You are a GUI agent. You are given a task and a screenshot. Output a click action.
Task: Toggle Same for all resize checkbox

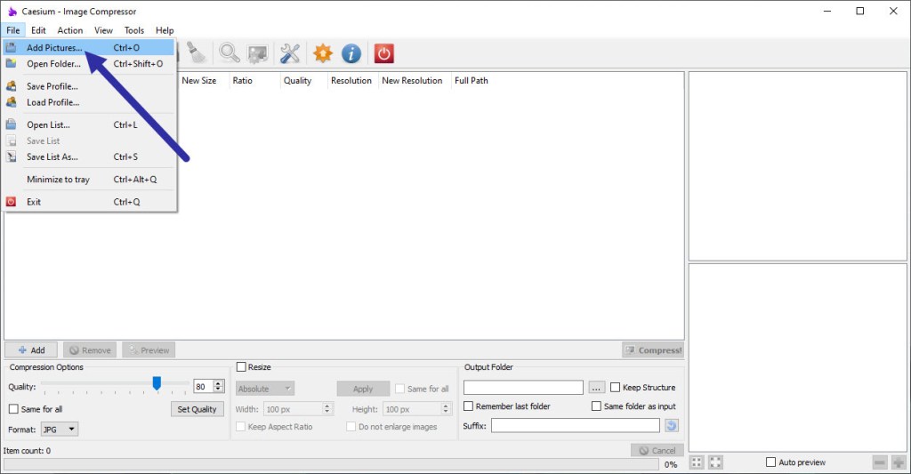[399, 389]
